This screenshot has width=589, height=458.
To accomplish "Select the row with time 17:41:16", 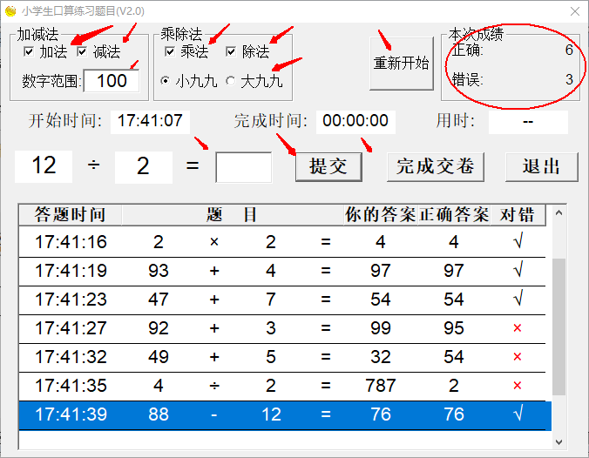I will (282, 242).
